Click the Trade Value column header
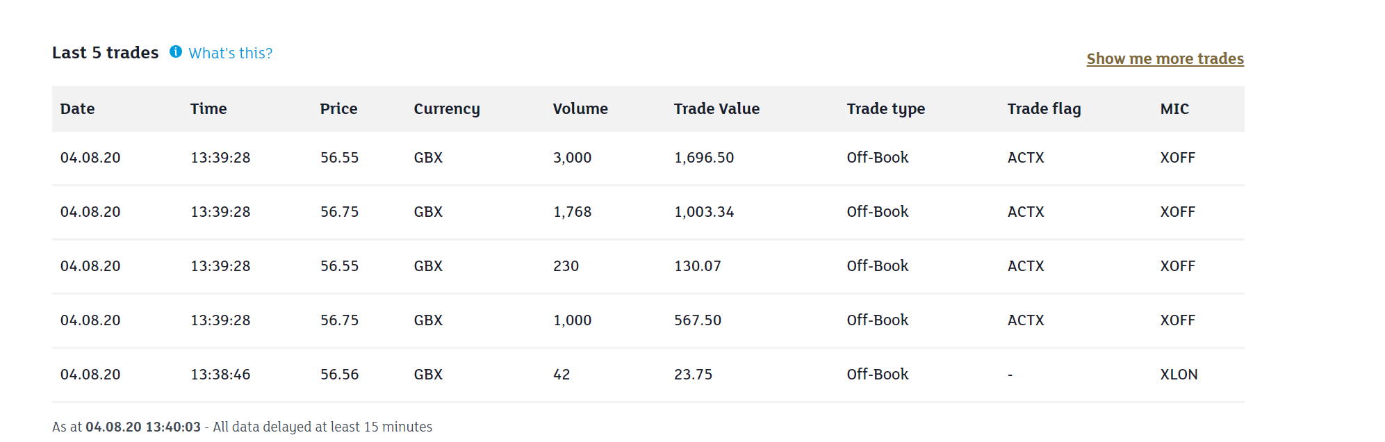The height and width of the screenshot is (442, 1385). click(x=716, y=109)
